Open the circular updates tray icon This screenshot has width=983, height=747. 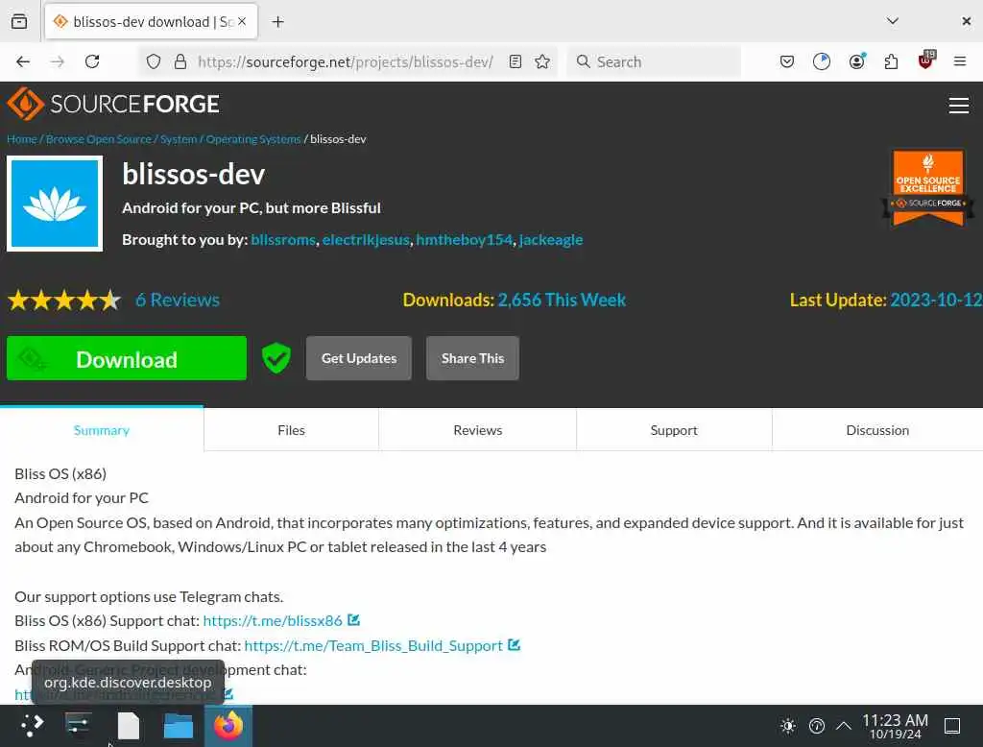(816, 726)
